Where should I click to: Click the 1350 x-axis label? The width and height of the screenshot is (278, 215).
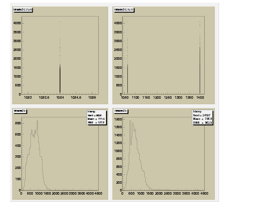click(x=189, y=98)
